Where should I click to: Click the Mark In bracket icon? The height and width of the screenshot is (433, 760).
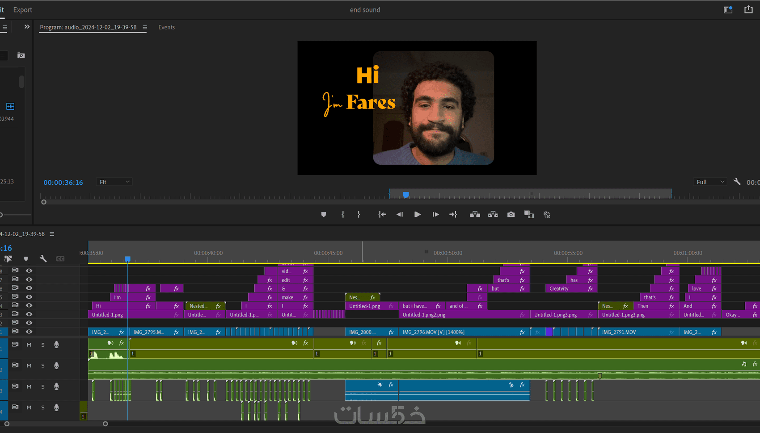point(343,215)
